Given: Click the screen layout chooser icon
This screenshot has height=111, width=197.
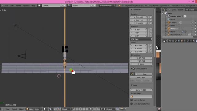Looking at the screenshot, I should point(39,6).
